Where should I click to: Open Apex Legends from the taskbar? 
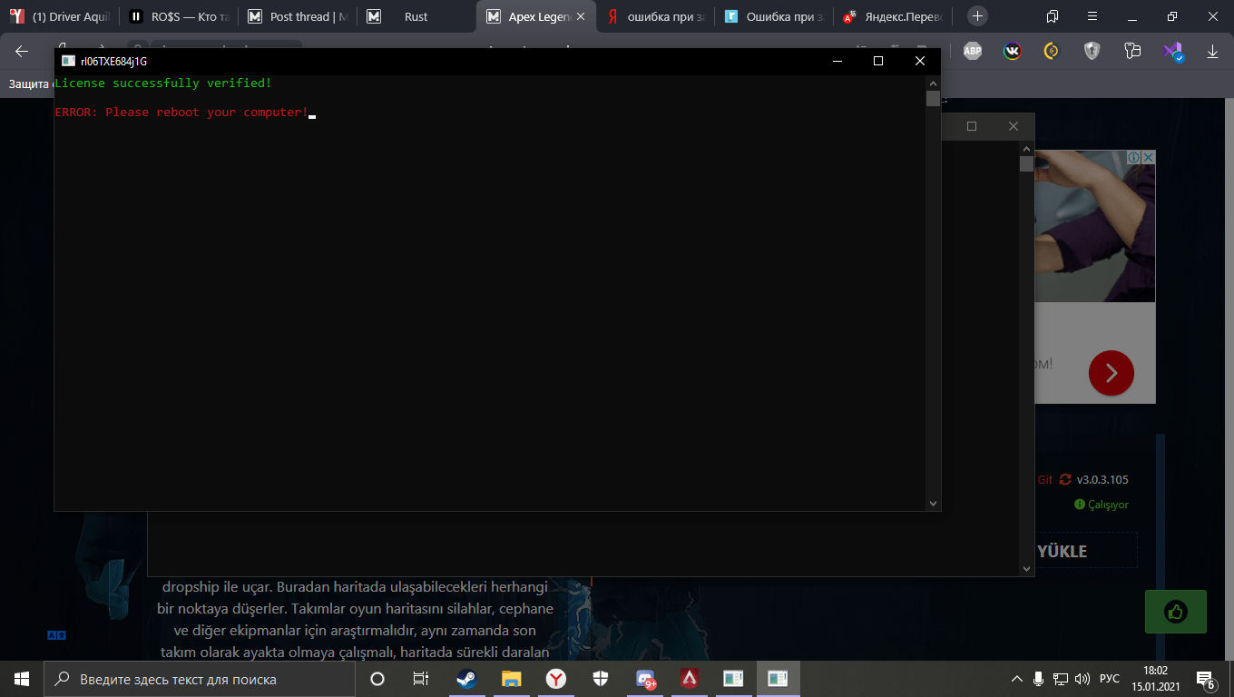pos(690,679)
